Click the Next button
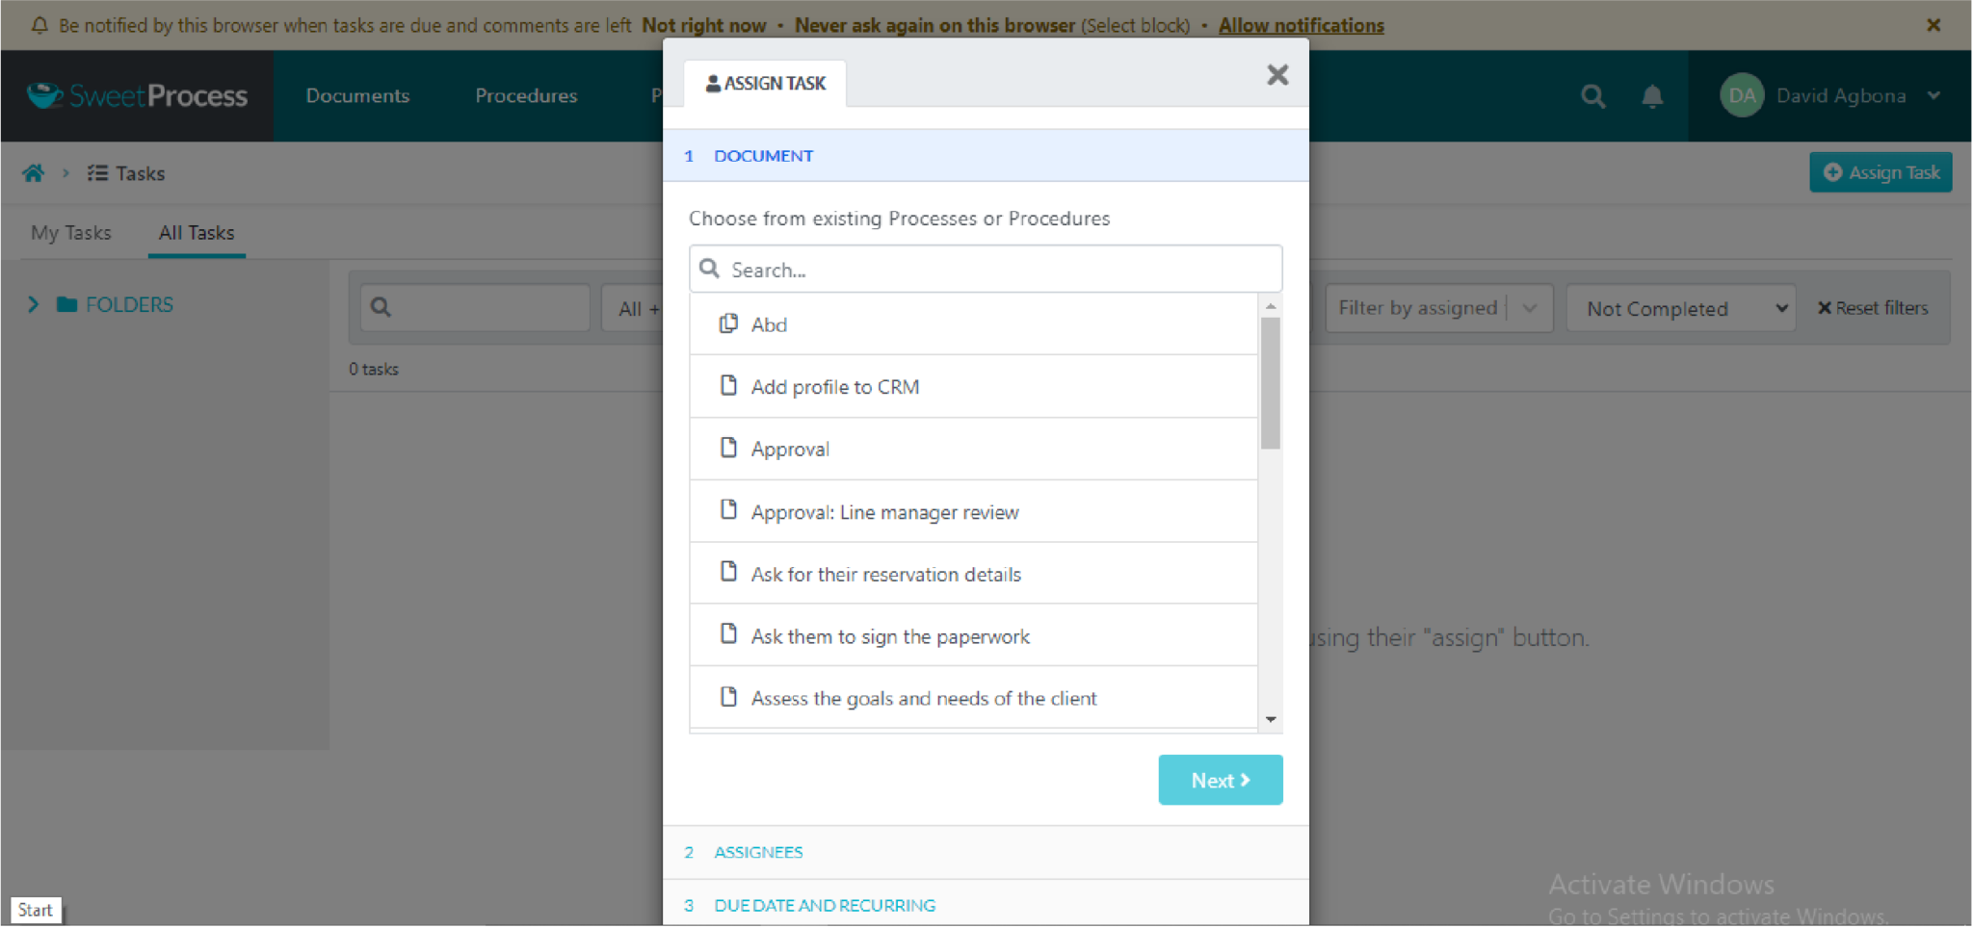Screen dimensions: 1973x928 pyautogui.click(x=1221, y=780)
